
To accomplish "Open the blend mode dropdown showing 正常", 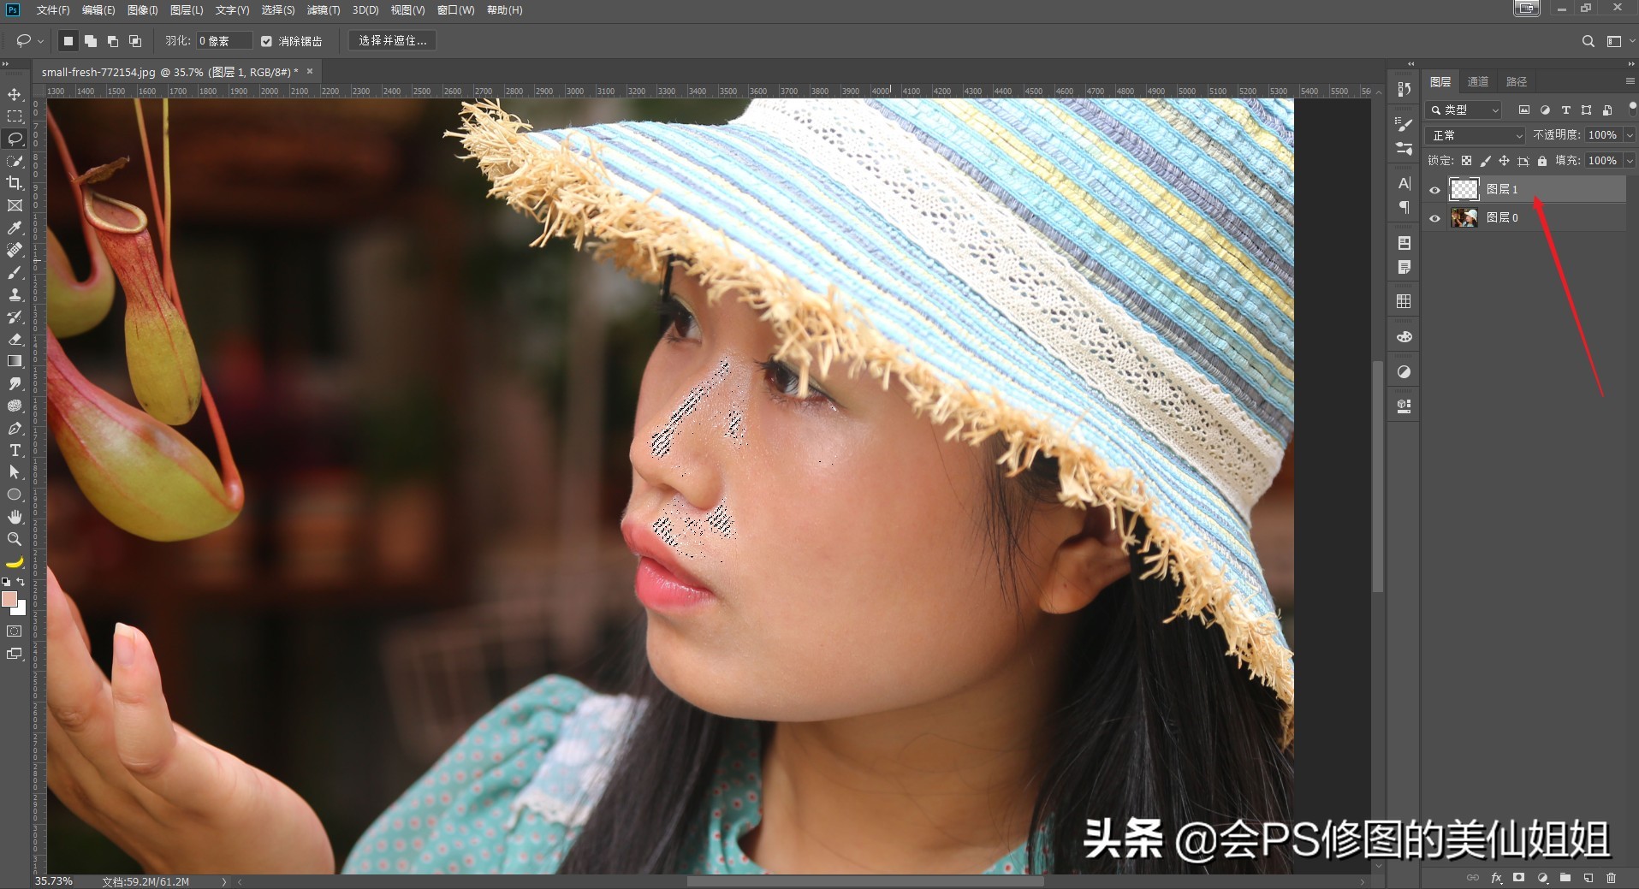I will point(1475,135).
